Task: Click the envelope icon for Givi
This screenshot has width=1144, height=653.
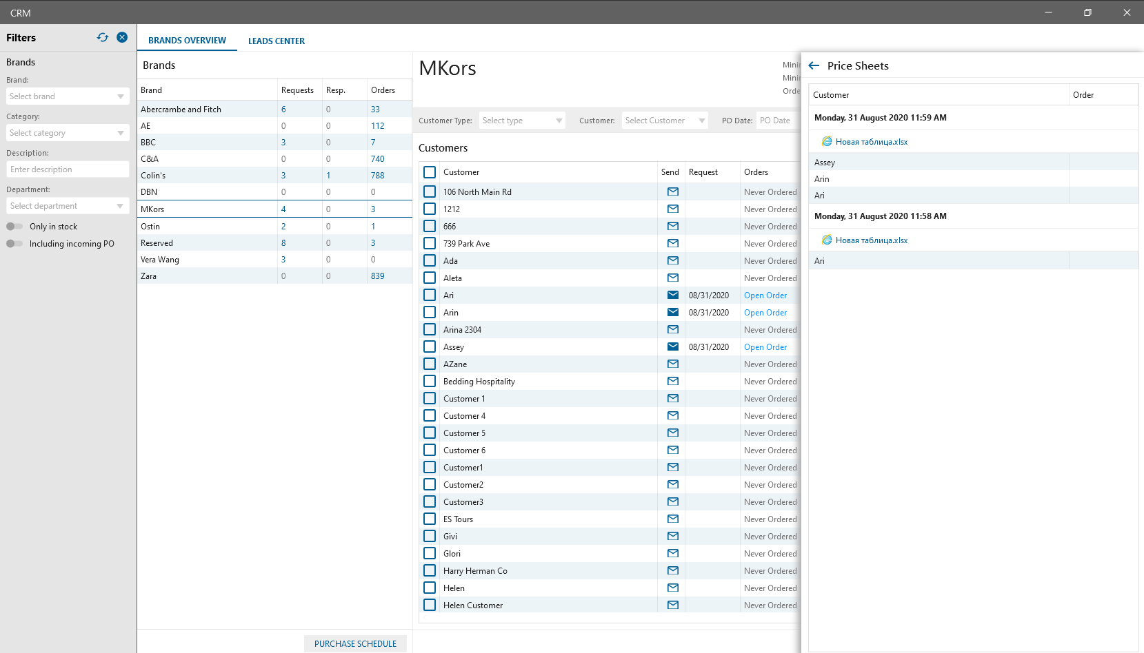Action: (673, 536)
